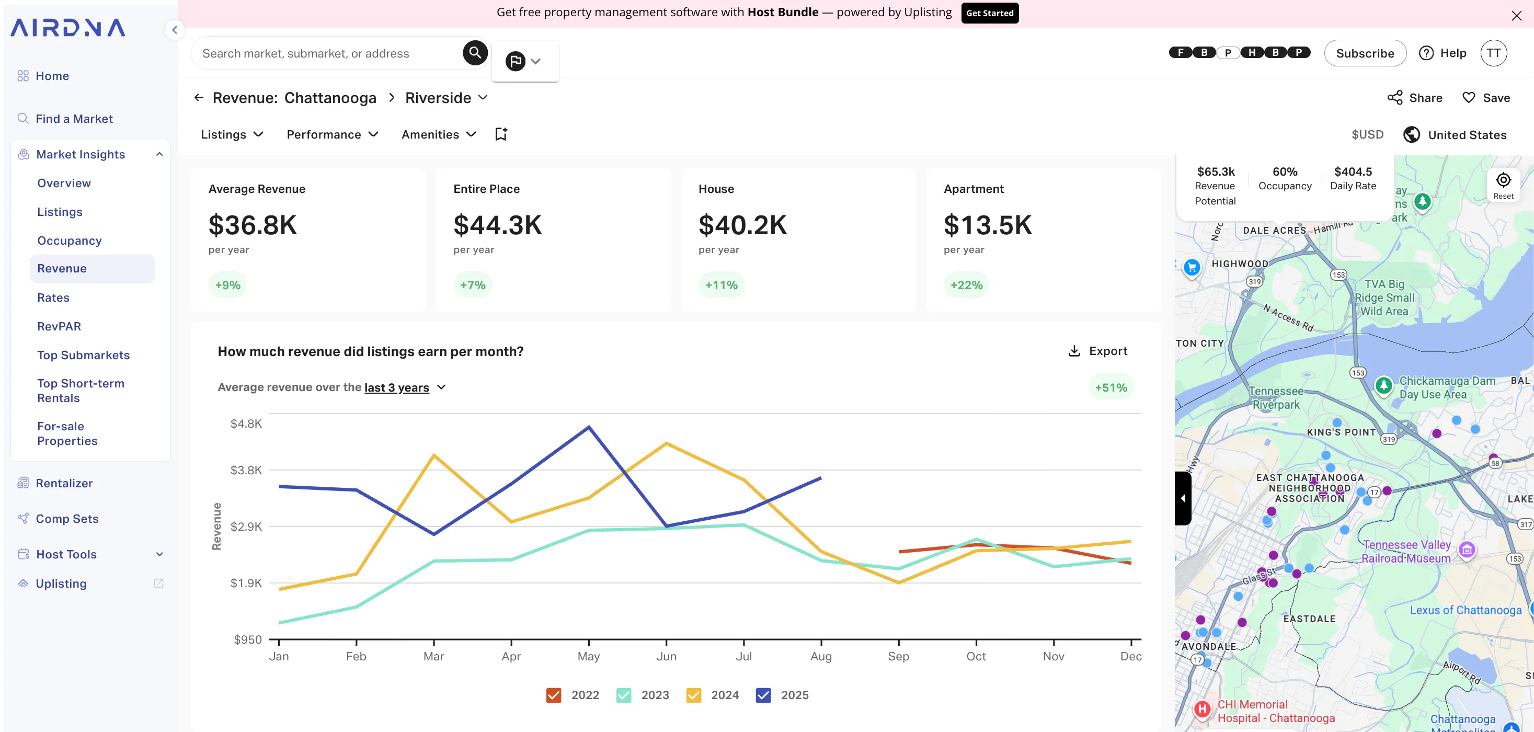Click the 60% Occupancy value

tap(1285, 171)
